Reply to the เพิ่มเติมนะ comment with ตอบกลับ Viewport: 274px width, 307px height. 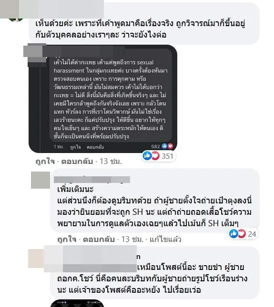coord(99,239)
